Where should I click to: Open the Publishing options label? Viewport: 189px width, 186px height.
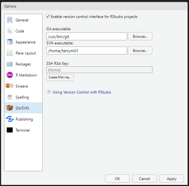pyautogui.click(x=24, y=119)
